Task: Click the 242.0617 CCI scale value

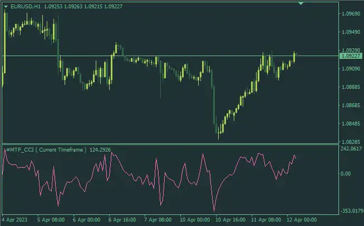Action: (351, 149)
